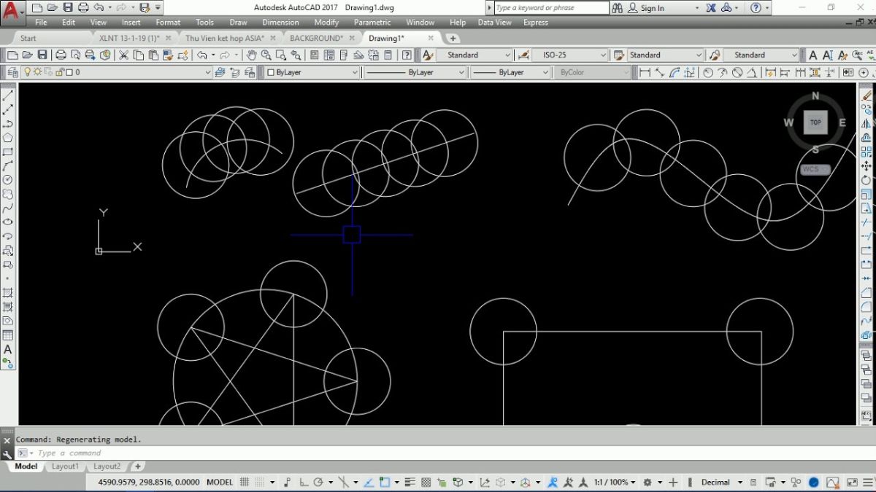Select the Circle tool in the Draw toolbar
Image resolution: width=876 pixels, height=492 pixels.
click(8, 179)
